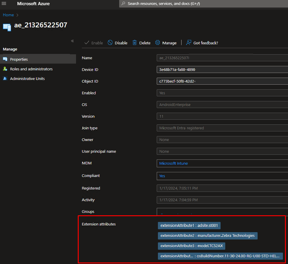Open Roles and administrators page

point(31,69)
